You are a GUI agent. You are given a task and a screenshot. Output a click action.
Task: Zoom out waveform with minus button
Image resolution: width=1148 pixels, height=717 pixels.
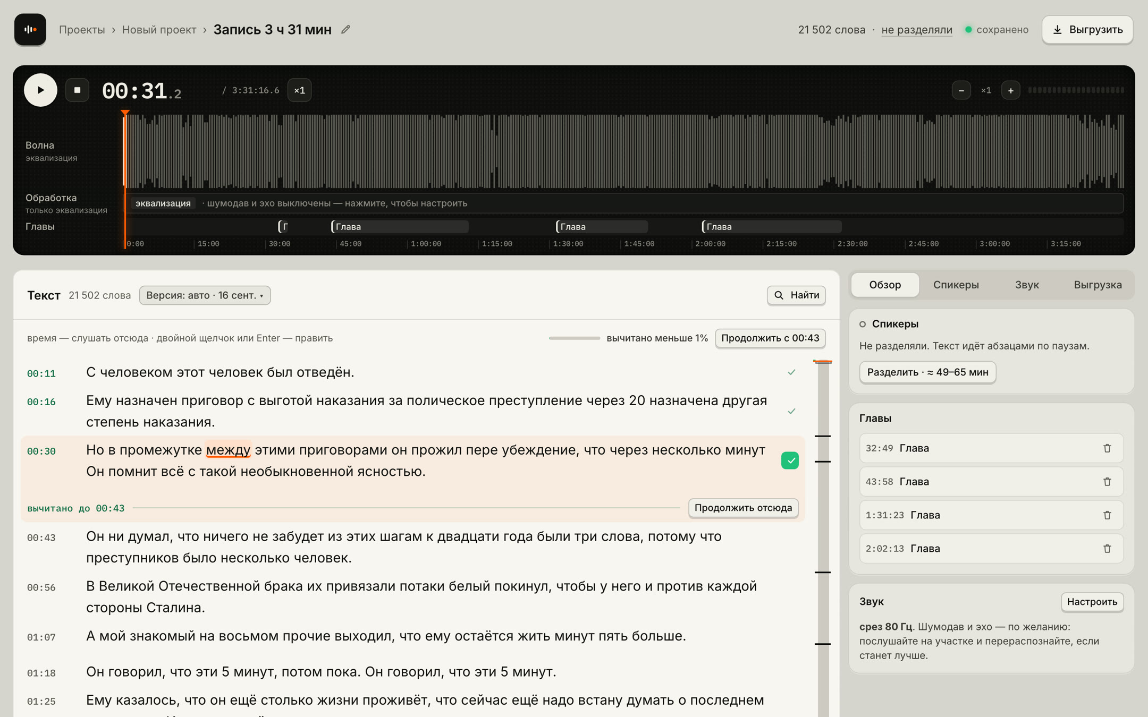pyautogui.click(x=961, y=90)
